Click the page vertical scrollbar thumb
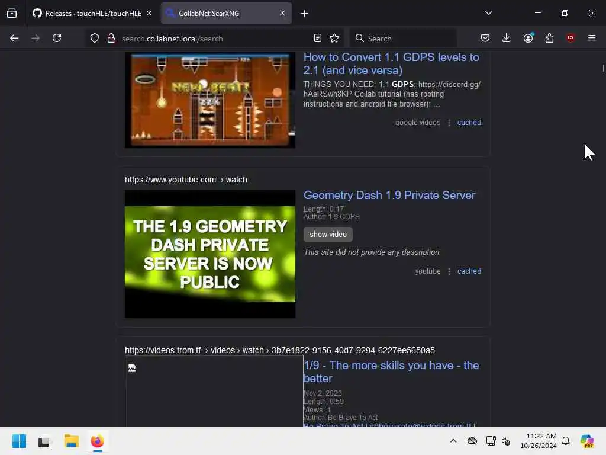Screen dimensions: 606x455 [603, 69]
